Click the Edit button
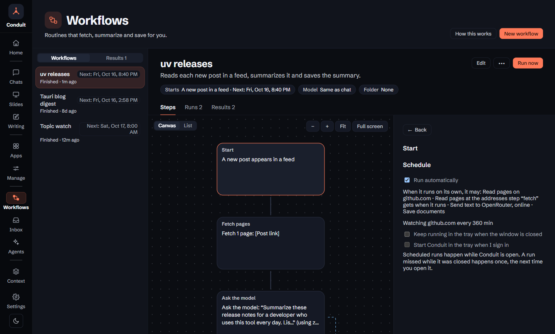 tap(481, 63)
